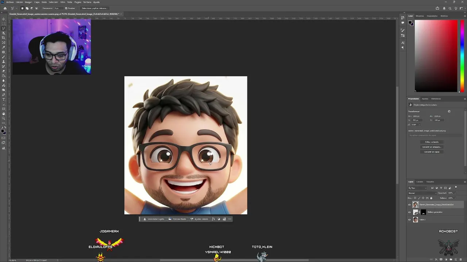Switch to the Bibliotecas tab
The image size is (467, 262).
(x=436, y=99)
